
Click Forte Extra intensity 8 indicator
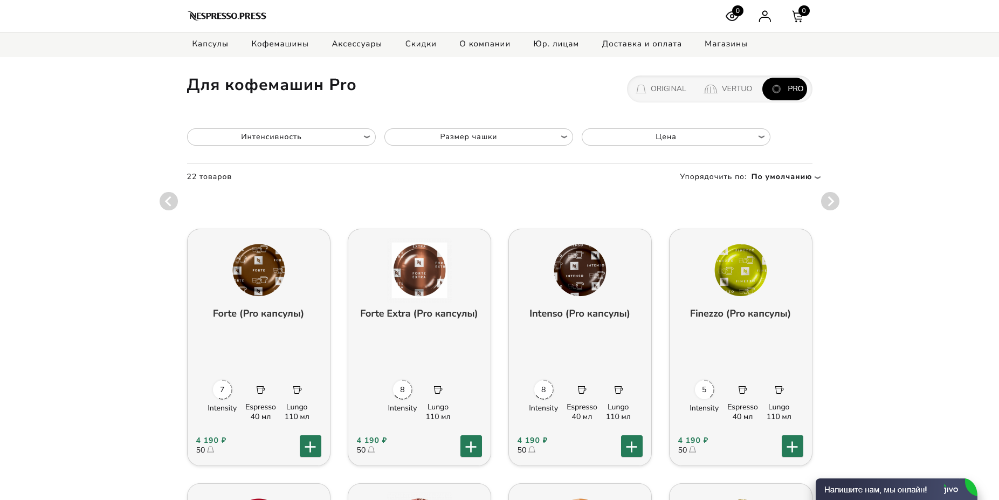click(402, 389)
